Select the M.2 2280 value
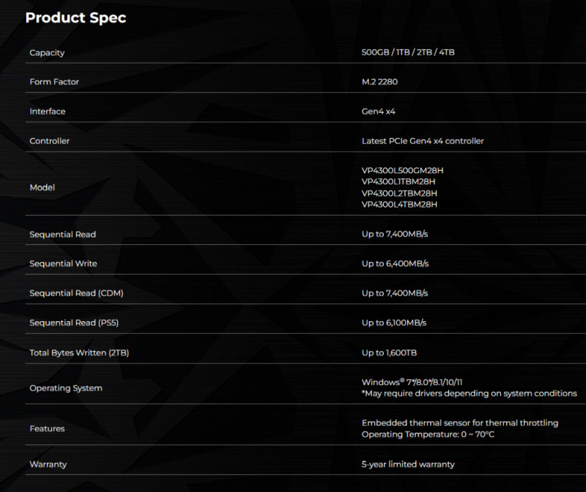The image size is (586, 492). click(379, 82)
